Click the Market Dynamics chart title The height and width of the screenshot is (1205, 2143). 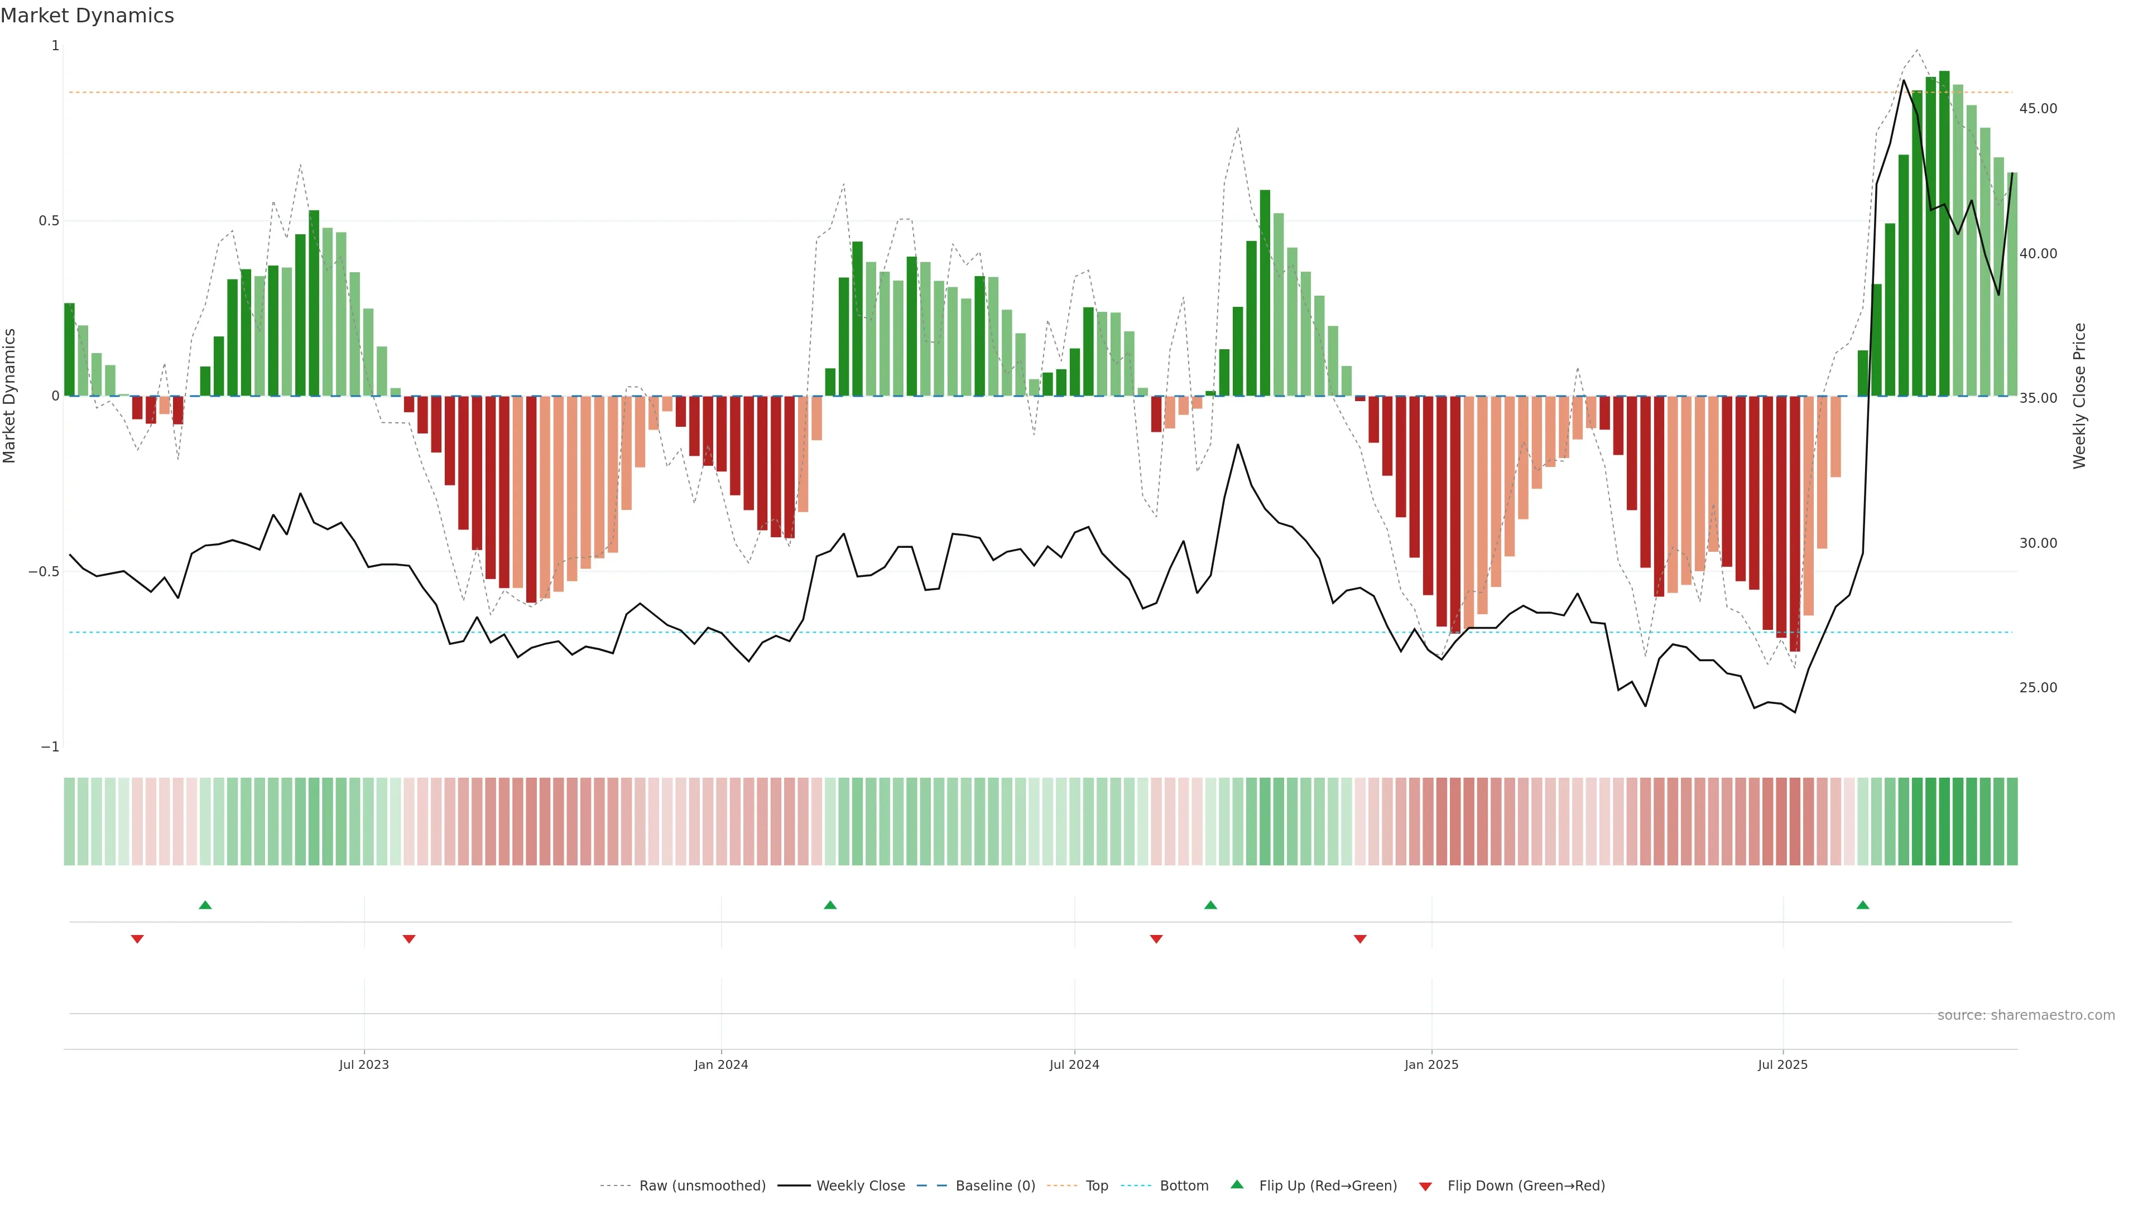pyautogui.click(x=88, y=16)
